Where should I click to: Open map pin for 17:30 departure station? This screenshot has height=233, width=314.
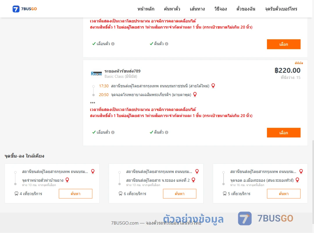point(213,86)
